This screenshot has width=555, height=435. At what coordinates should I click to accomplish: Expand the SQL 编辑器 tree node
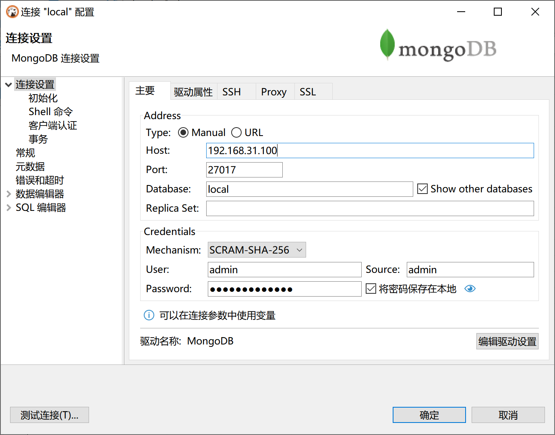(x=8, y=208)
